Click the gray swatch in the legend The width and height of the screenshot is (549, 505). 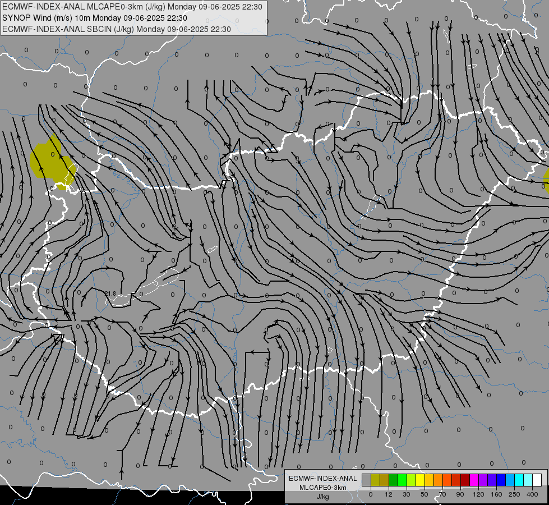pyautogui.click(x=367, y=480)
